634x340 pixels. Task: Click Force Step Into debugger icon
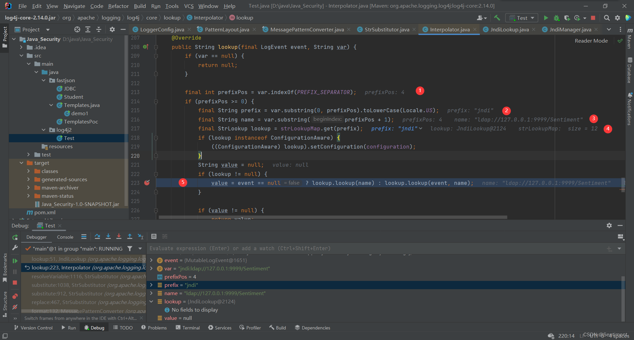(x=119, y=236)
